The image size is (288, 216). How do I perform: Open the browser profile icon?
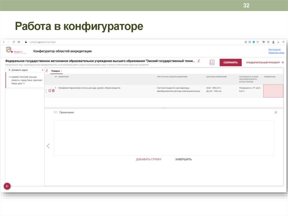pyautogui.click(x=273, y=42)
